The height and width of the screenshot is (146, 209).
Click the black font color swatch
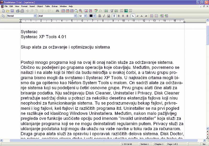[x=91, y=16]
